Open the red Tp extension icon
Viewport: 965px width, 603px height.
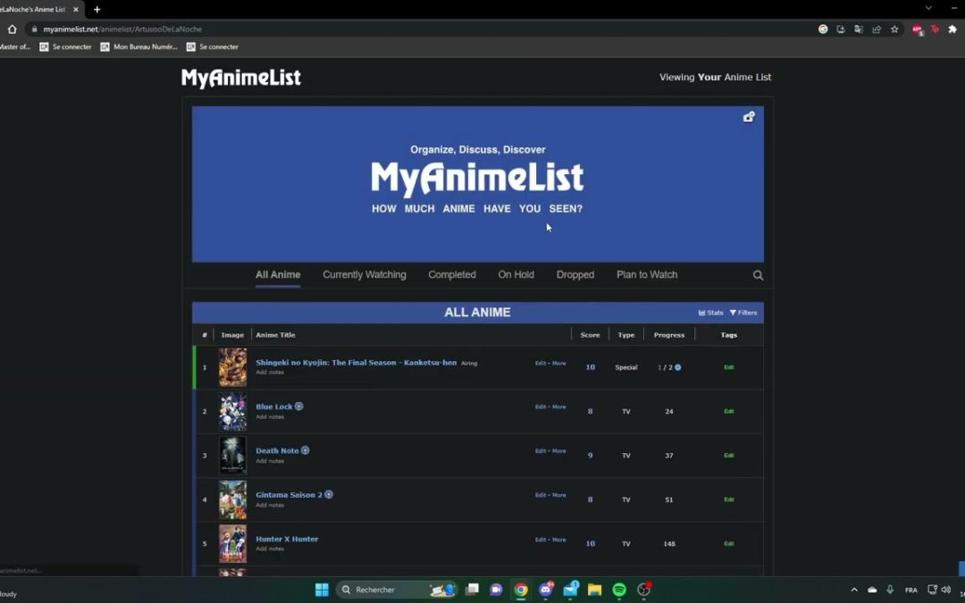click(x=935, y=29)
